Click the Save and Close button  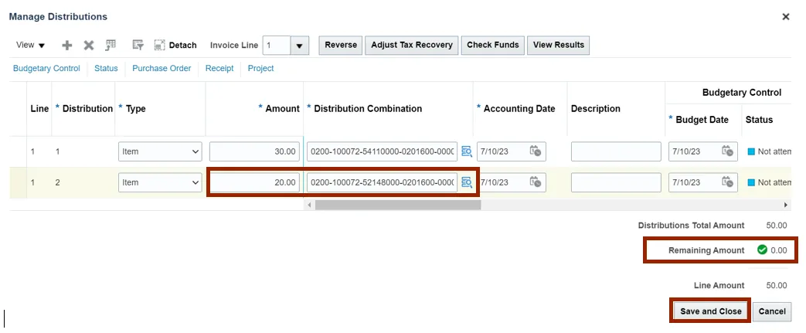click(710, 311)
